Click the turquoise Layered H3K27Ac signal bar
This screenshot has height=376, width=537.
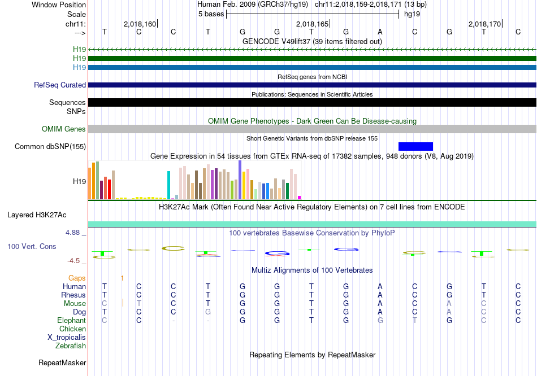[312, 224]
